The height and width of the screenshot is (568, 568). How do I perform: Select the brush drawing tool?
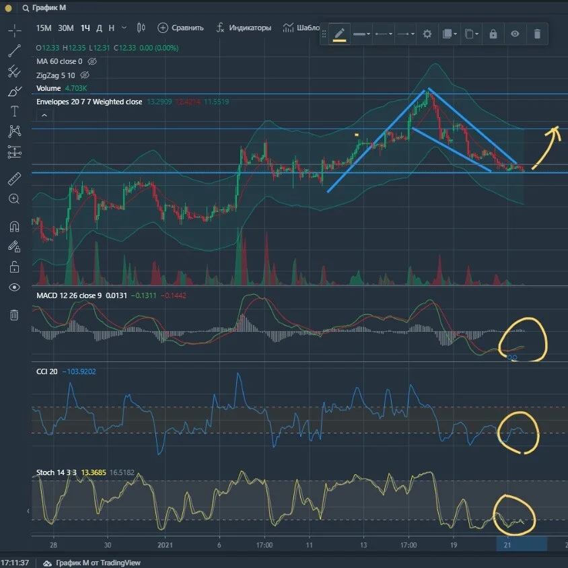[x=15, y=92]
